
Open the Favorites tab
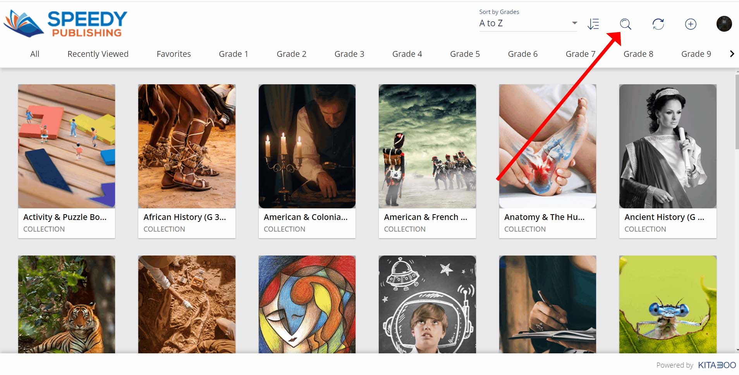click(x=174, y=54)
